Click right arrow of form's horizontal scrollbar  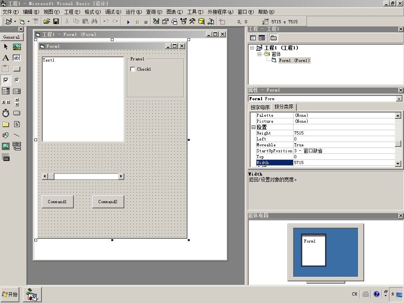pyautogui.click(x=121, y=176)
